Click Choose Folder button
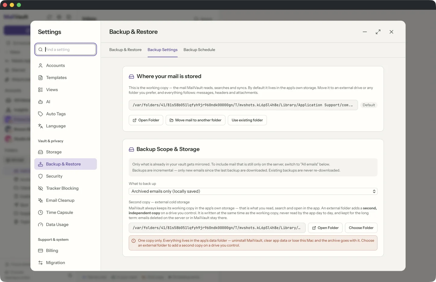Screen dimensions: 436x282 click(x=361, y=228)
